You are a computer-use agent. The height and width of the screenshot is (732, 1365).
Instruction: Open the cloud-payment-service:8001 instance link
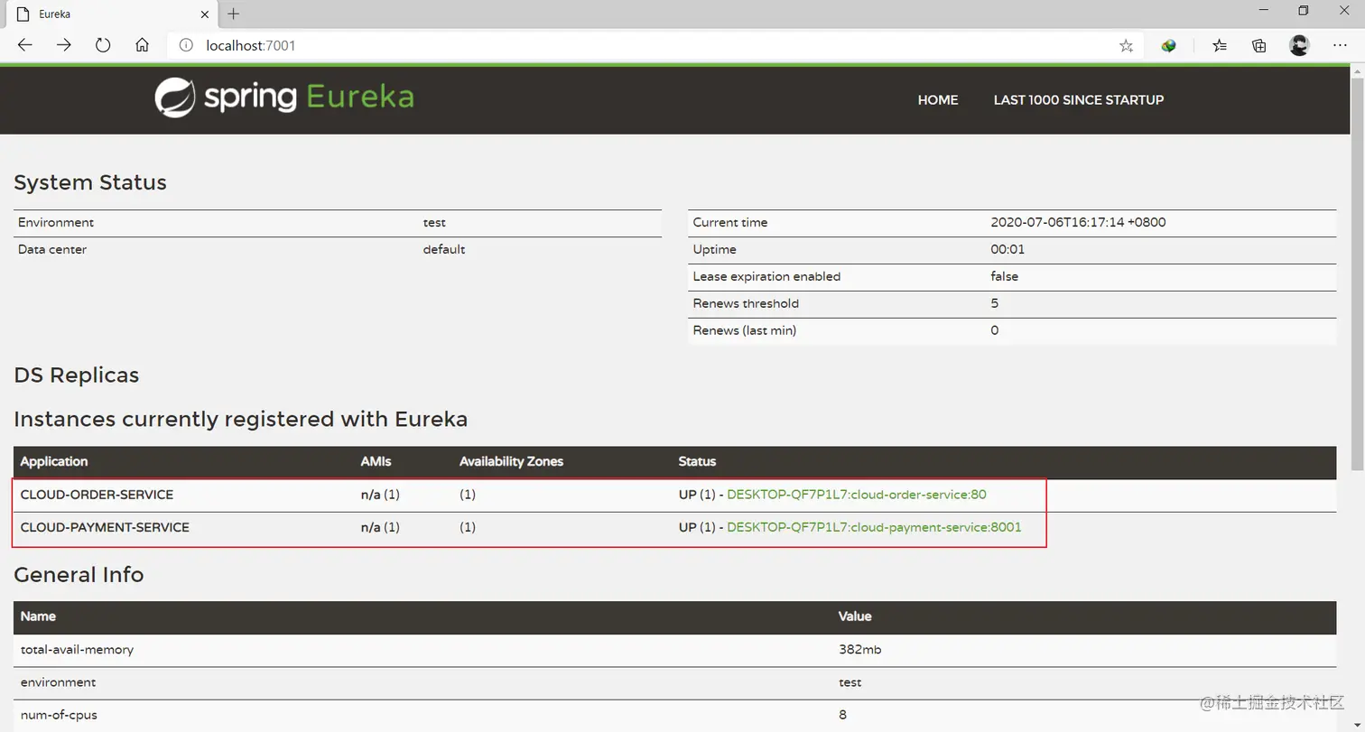[874, 527]
